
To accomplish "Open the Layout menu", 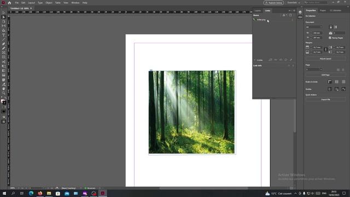I will pos(32,3).
